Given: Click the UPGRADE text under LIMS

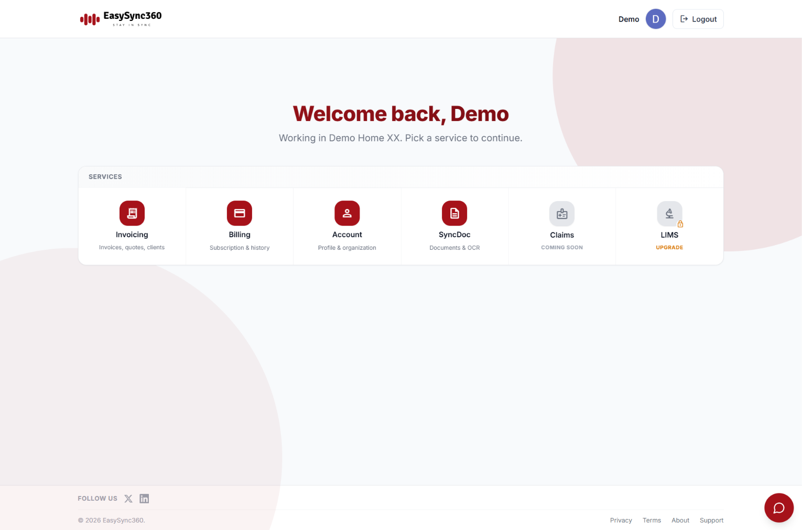Looking at the screenshot, I should 669,247.
